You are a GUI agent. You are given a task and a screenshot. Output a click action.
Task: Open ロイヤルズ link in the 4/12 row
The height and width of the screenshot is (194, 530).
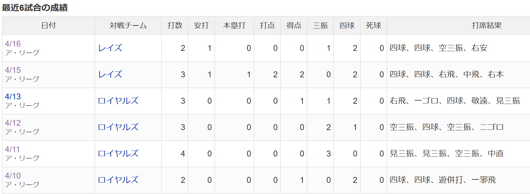point(118,127)
